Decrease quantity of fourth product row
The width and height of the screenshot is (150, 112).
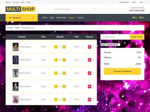click(x=56, y=87)
